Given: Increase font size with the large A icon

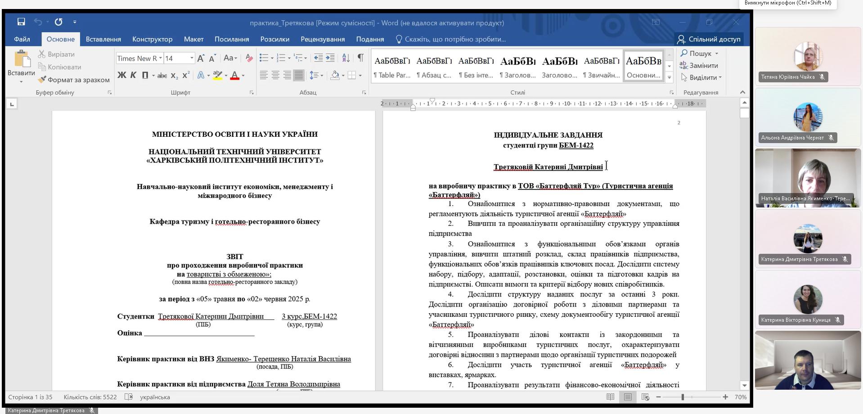Looking at the screenshot, I should [201, 58].
